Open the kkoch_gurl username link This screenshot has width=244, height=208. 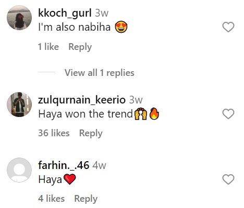[65, 13]
